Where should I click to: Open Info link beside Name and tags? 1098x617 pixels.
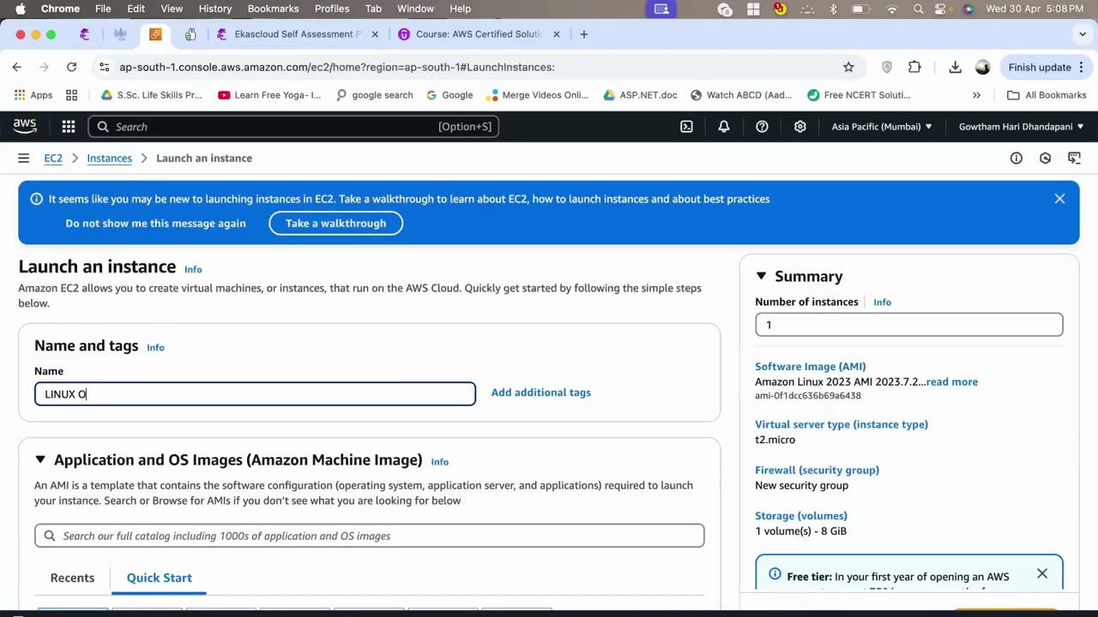click(155, 347)
